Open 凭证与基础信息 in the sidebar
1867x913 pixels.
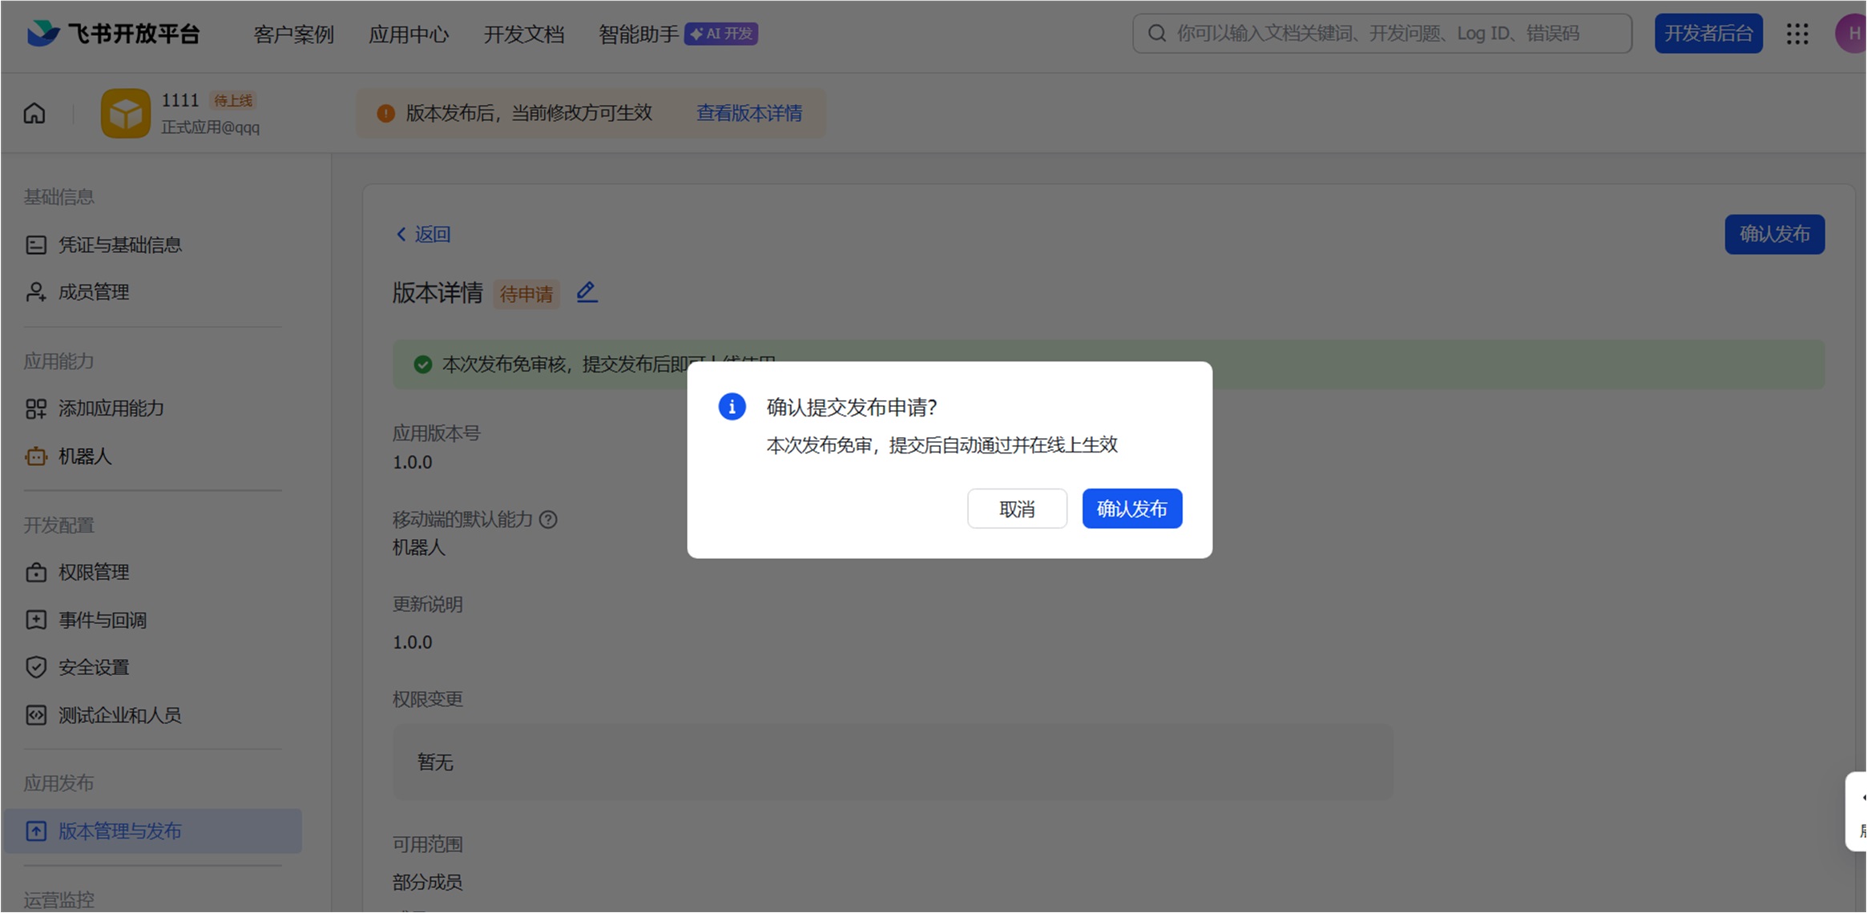[x=119, y=245]
